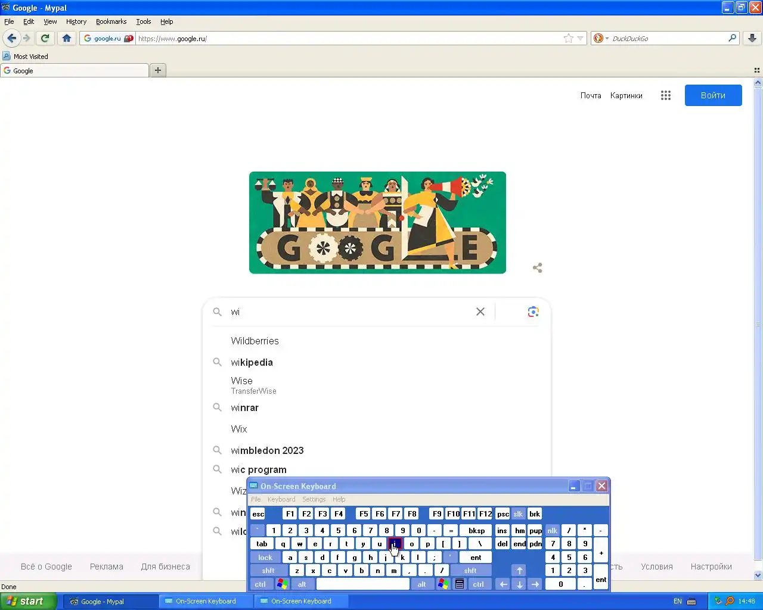Toggle the right ctrl key

[479, 584]
